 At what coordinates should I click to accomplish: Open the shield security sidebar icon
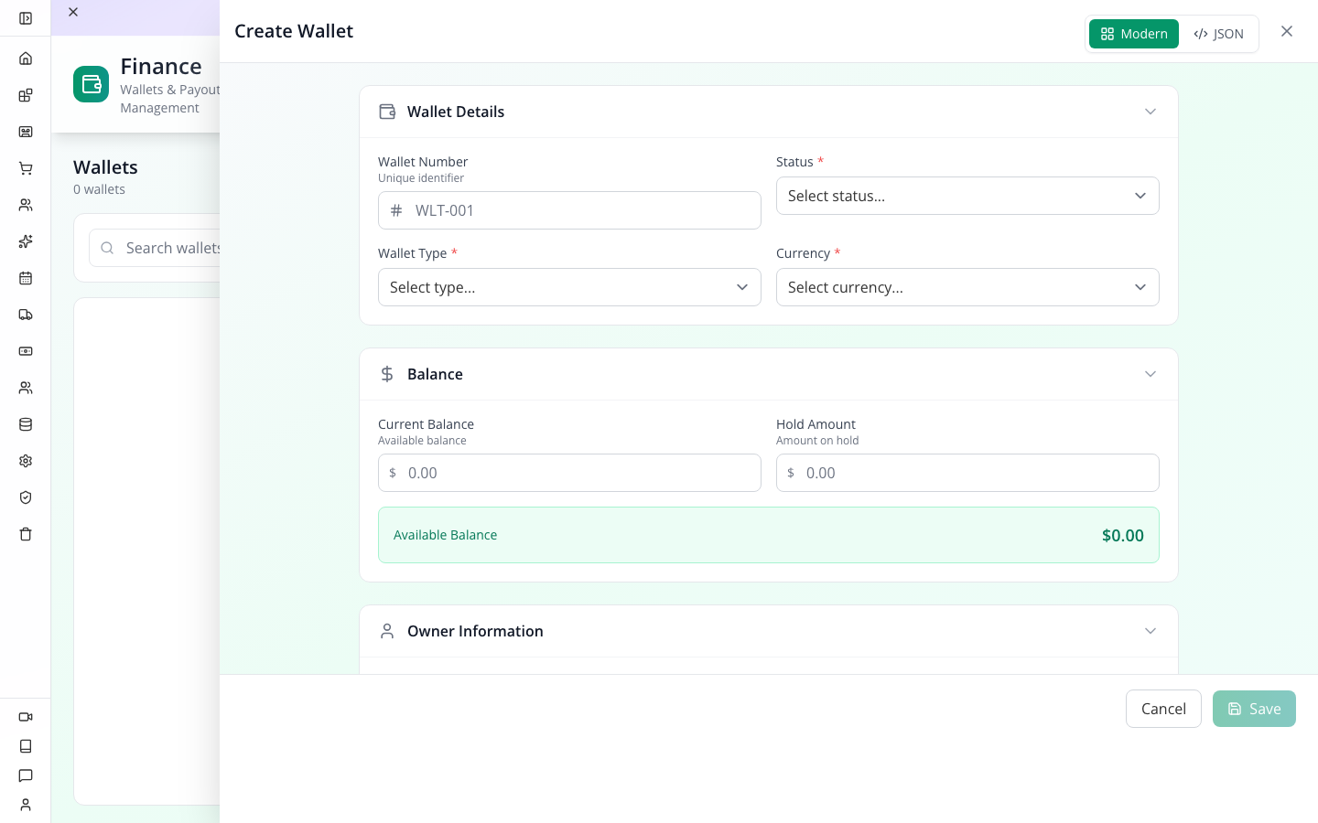pos(26,497)
